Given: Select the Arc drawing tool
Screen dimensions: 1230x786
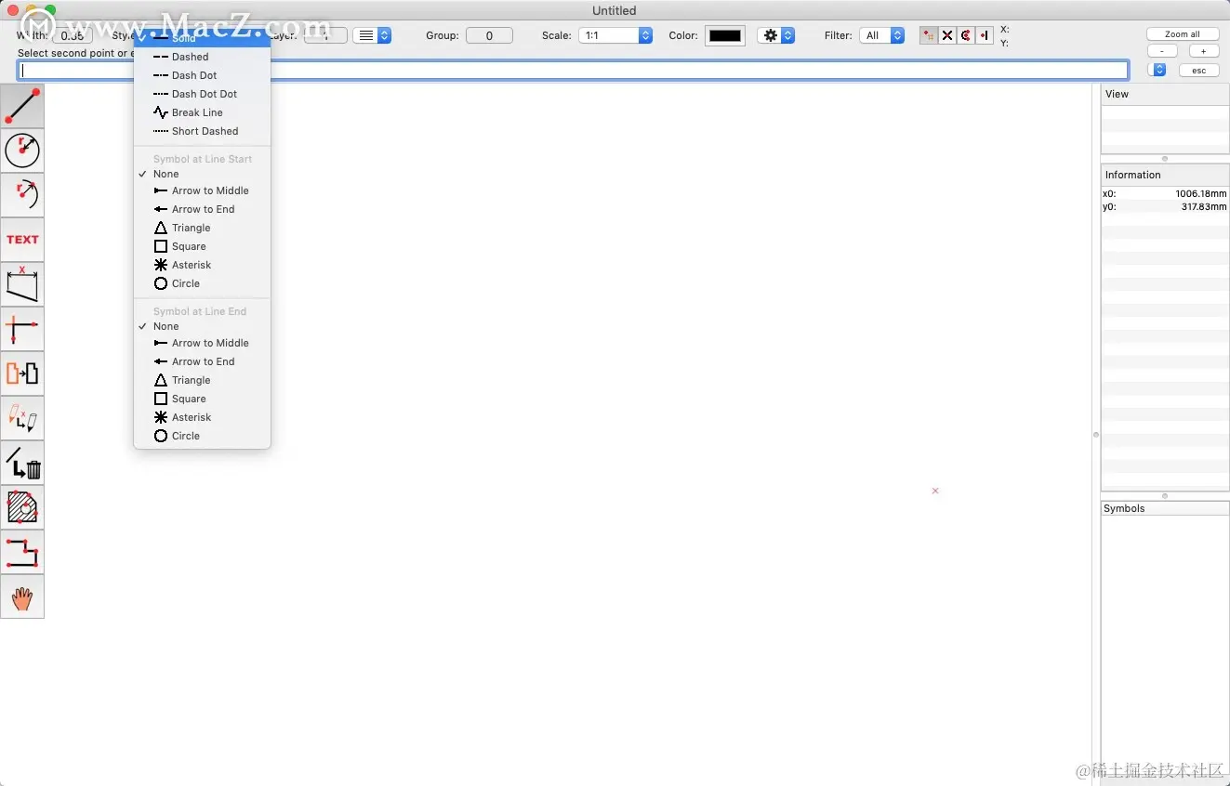Looking at the screenshot, I should pos(22,195).
